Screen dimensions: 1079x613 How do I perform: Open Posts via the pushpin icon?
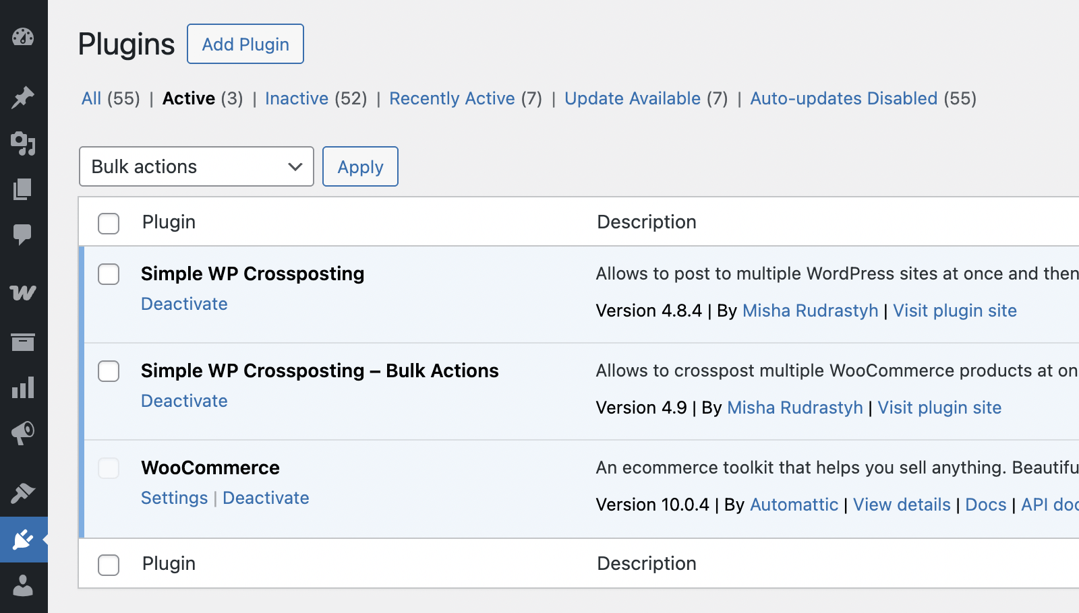tap(23, 98)
